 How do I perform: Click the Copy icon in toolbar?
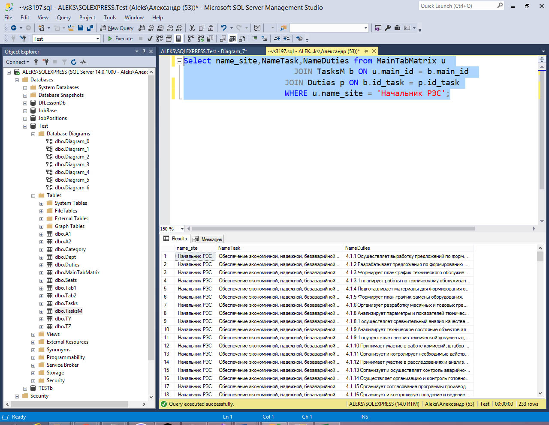[x=201, y=28]
